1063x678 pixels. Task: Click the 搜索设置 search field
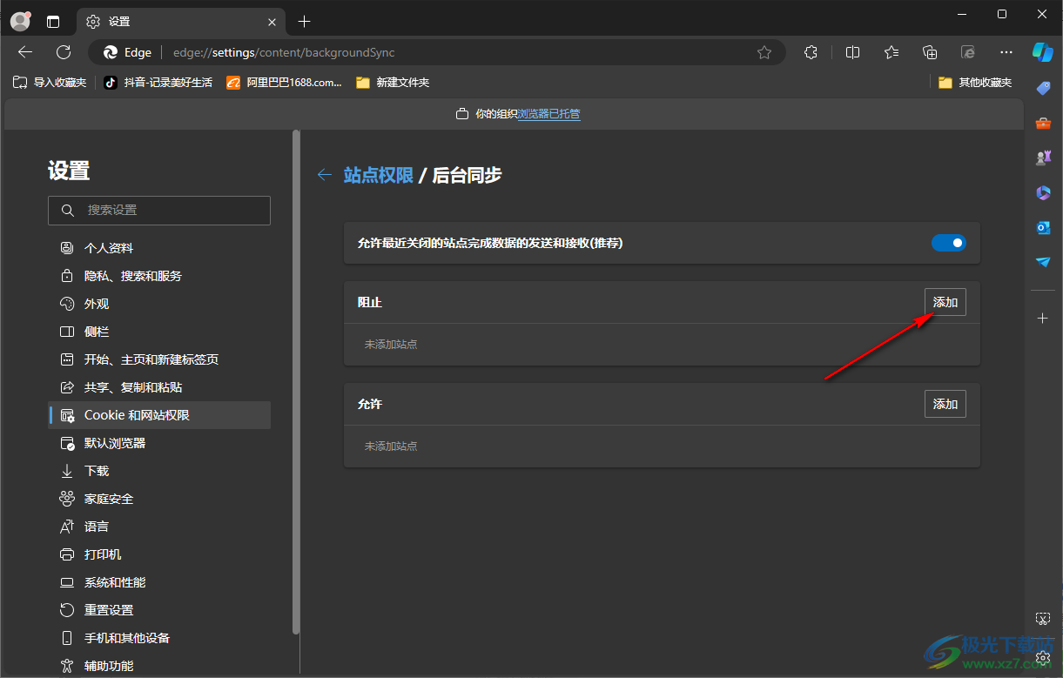(x=159, y=211)
